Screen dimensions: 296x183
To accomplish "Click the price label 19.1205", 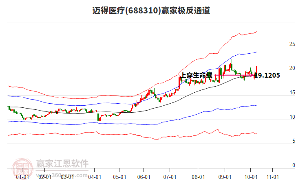I will pos(267,76).
